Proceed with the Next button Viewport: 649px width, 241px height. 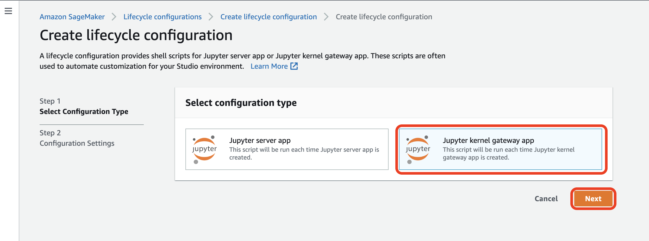[593, 199]
